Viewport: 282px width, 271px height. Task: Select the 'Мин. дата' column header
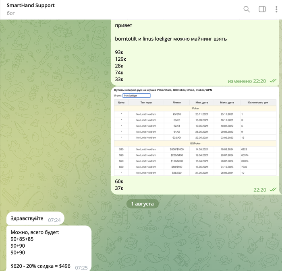(x=201, y=103)
